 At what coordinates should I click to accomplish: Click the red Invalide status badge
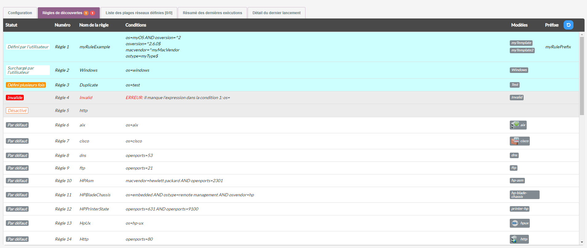[15, 98]
